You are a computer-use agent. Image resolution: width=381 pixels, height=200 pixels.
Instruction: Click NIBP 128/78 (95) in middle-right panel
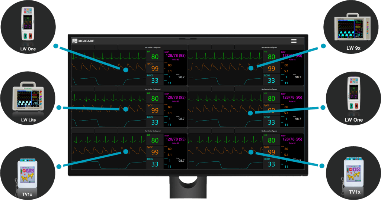[292, 97]
